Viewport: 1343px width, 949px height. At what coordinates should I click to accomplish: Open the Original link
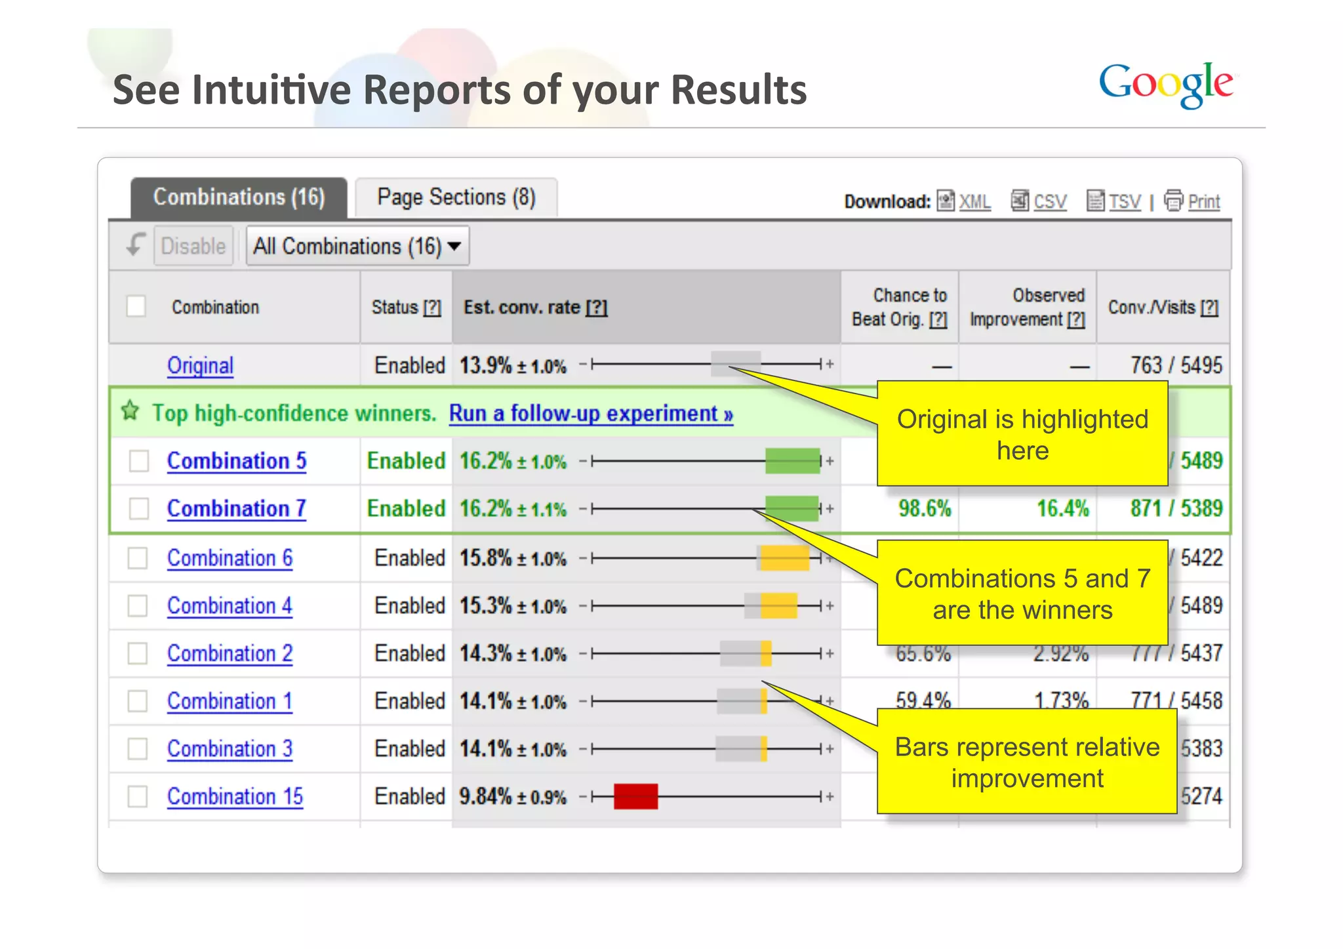[200, 365]
